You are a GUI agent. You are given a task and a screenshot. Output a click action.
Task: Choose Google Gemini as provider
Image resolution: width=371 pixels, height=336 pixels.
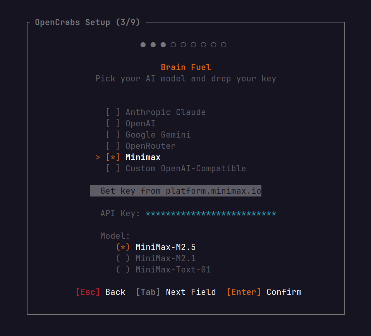click(x=148, y=135)
